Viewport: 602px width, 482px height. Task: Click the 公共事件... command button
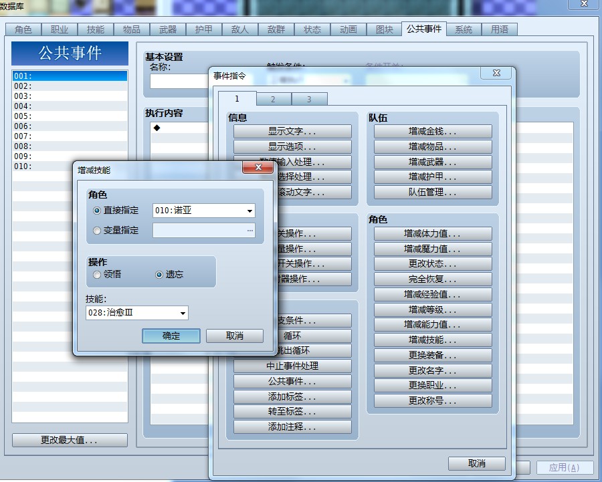pyautogui.click(x=292, y=381)
